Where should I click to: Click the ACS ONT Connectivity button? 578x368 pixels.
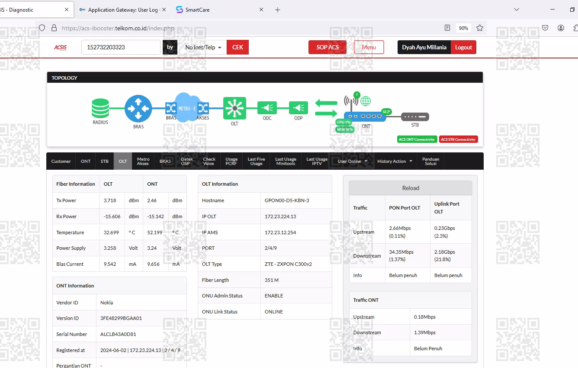(417, 139)
